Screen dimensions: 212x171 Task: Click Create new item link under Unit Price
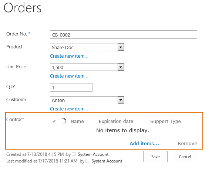[x=69, y=76]
